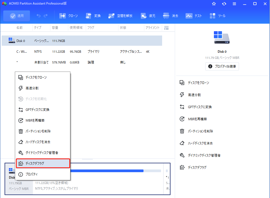Click the 使用領域 column header
The height and width of the screenshot is (198, 270).
[76, 28]
